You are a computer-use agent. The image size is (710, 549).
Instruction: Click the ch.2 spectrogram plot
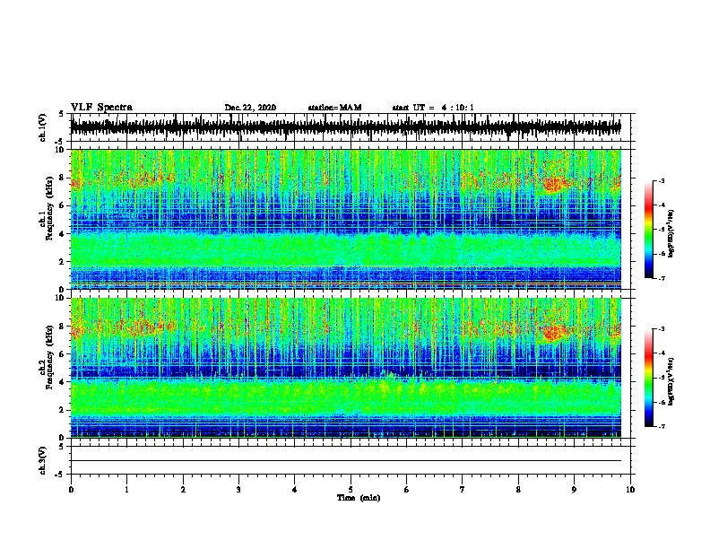click(346, 368)
